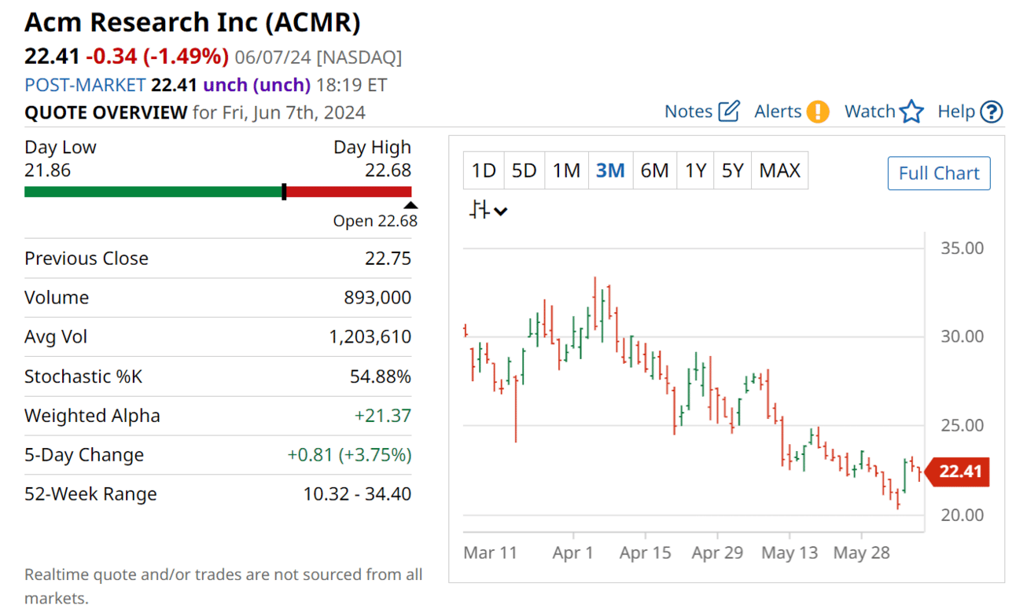Click the Open 22.68 label

tap(375, 222)
